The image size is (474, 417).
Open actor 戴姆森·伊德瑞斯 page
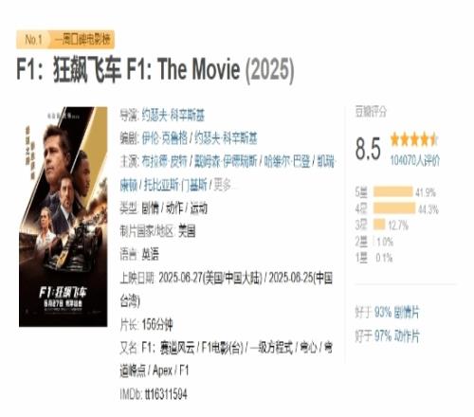tap(226, 161)
